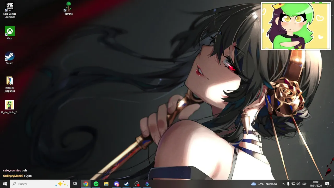Open the notification center icon
The image size is (334, 188).
coord(327,184)
